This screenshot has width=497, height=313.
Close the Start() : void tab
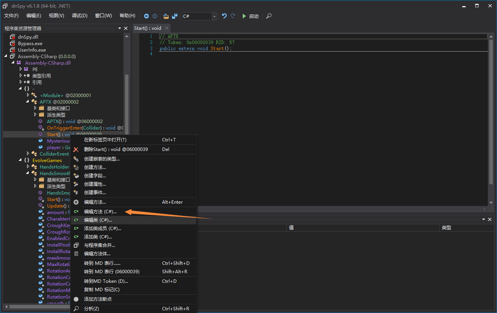(167, 28)
